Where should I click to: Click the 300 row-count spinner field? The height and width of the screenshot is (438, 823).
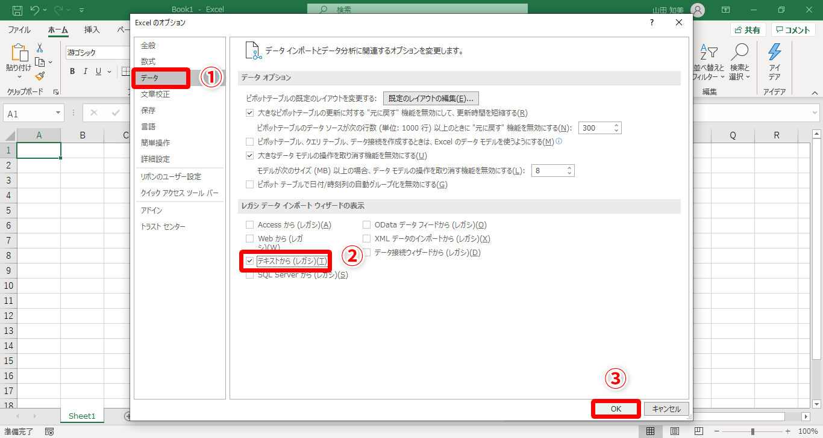(599, 128)
